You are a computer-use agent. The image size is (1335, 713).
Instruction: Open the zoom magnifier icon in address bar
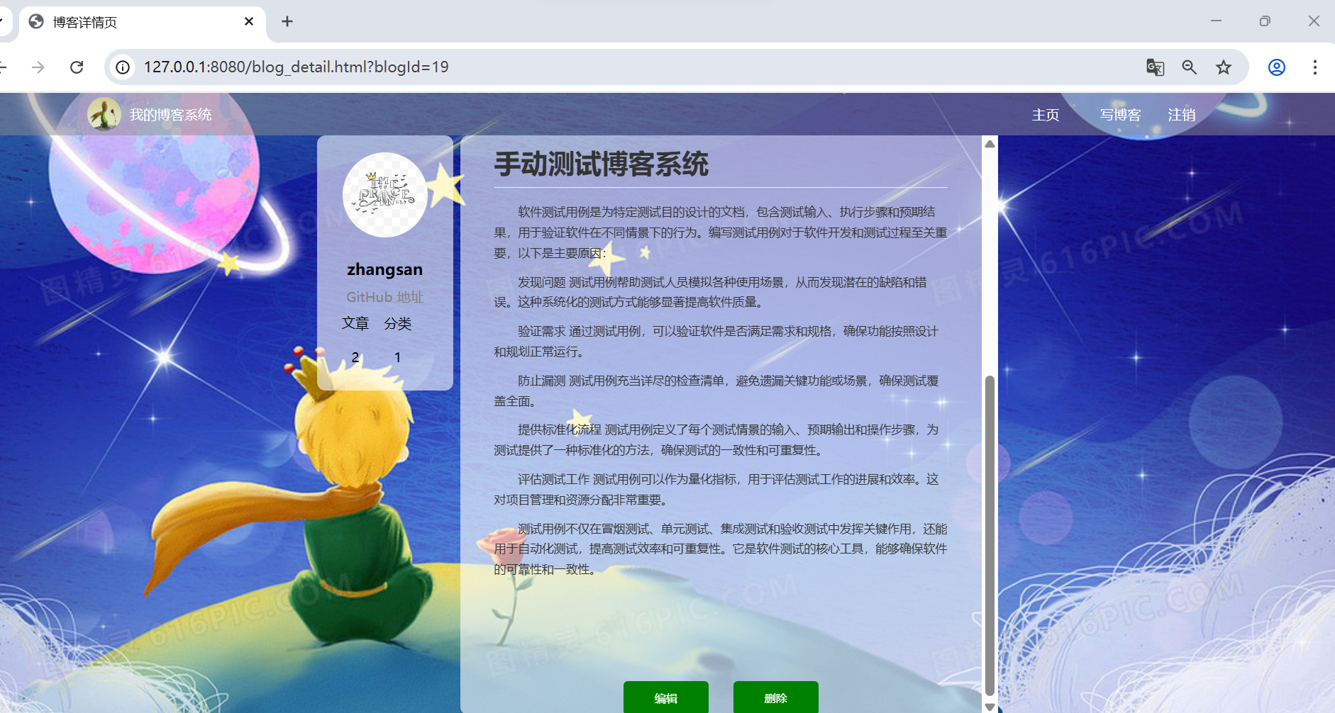[1190, 67]
